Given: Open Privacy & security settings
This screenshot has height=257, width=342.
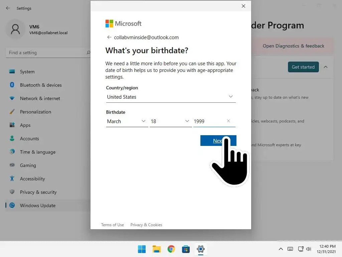Looking at the screenshot, I should coord(48,192).
